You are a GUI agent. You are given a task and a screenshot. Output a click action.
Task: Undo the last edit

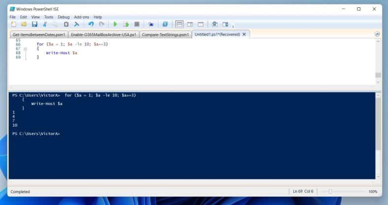[x=91, y=24]
